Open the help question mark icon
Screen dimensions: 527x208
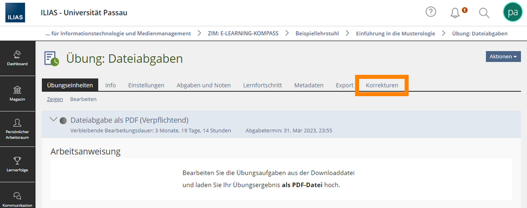(x=430, y=12)
